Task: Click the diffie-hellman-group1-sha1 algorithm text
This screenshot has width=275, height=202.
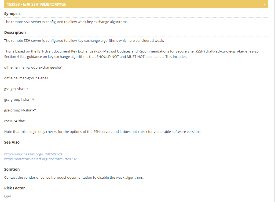Action: point(26,78)
